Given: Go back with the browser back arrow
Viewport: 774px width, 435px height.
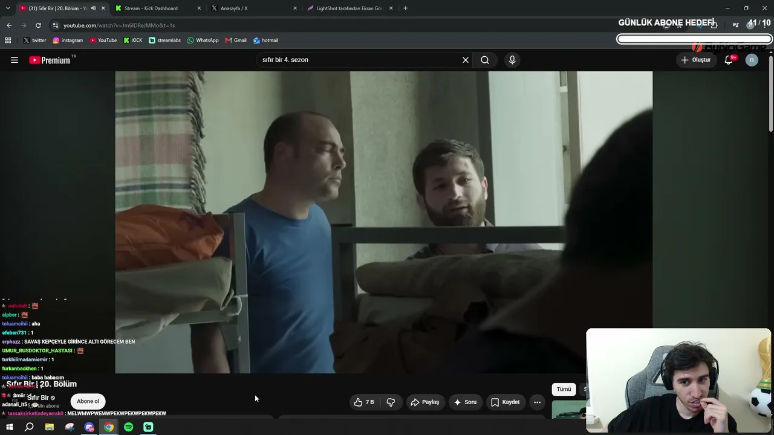Looking at the screenshot, I should (x=9, y=25).
